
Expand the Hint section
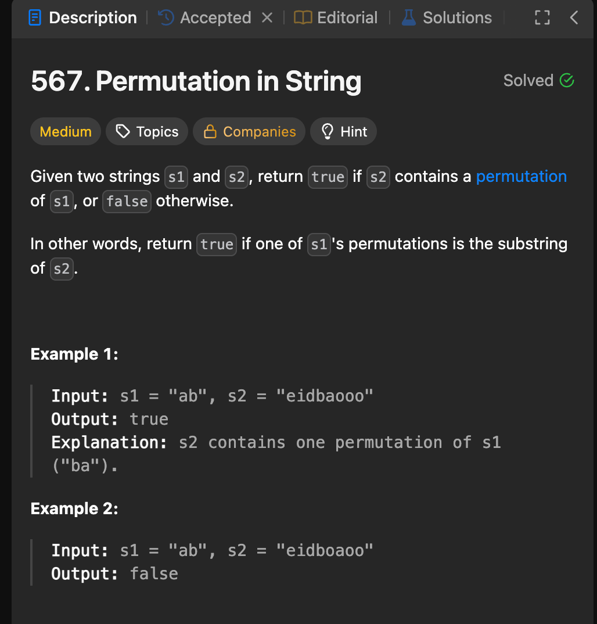tap(344, 131)
